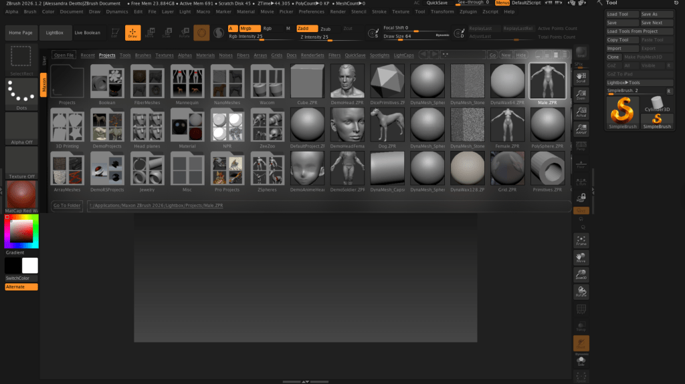Toggle the Mrgb paint mode
685x384 pixels.
pyautogui.click(x=250, y=29)
